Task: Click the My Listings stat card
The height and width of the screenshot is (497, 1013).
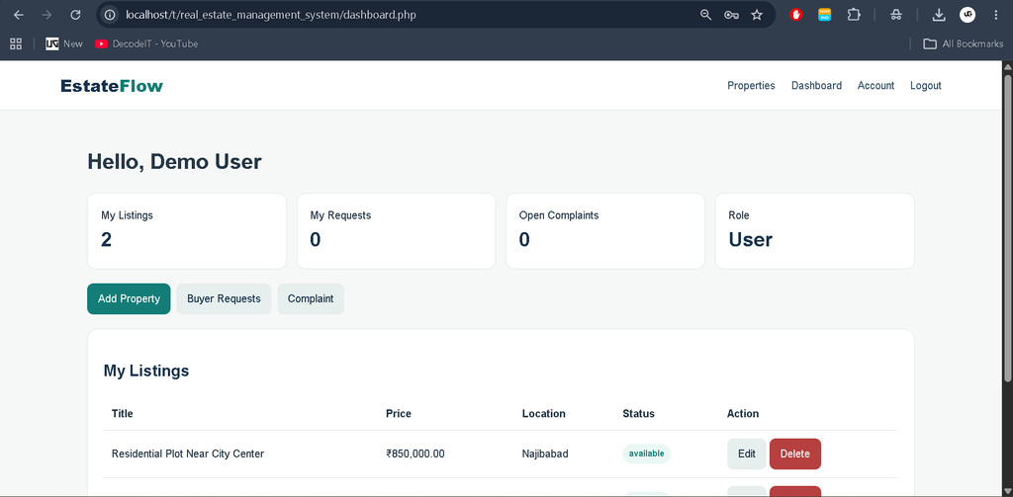Action: pos(187,231)
